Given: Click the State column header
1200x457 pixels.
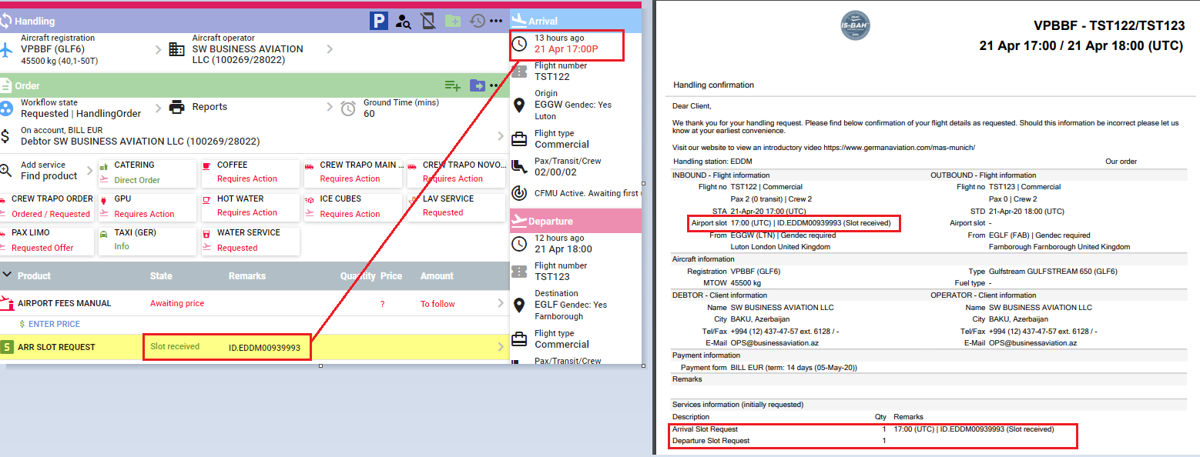Looking at the screenshot, I should [161, 276].
